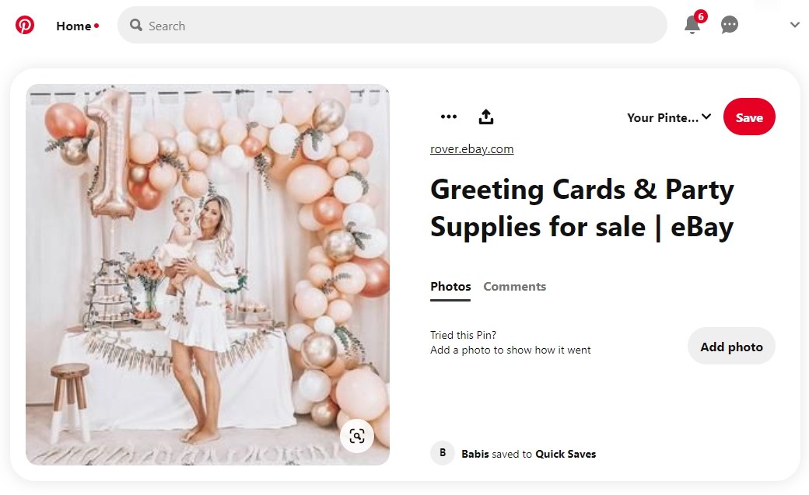The image size is (809, 495).
Task: Open the Quick Saves board link
Action: coord(566,454)
